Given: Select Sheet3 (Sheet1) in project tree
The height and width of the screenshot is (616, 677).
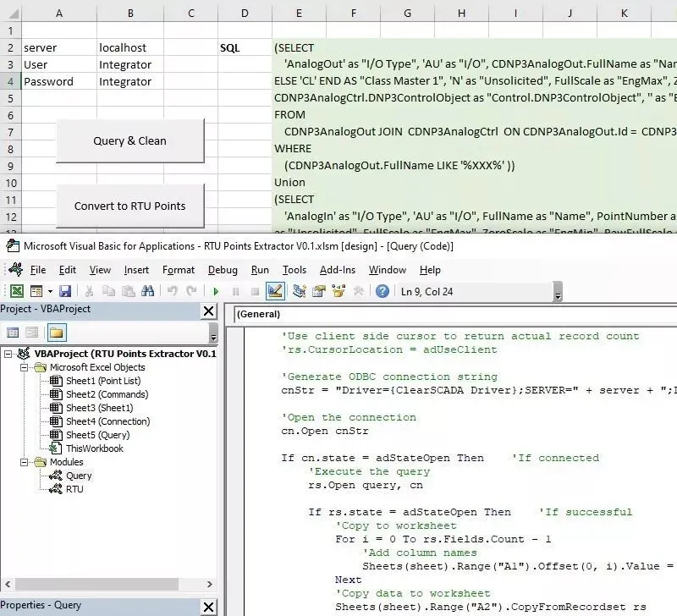Looking at the screenshot, I should pyautogui.click(x=99, y=408).
